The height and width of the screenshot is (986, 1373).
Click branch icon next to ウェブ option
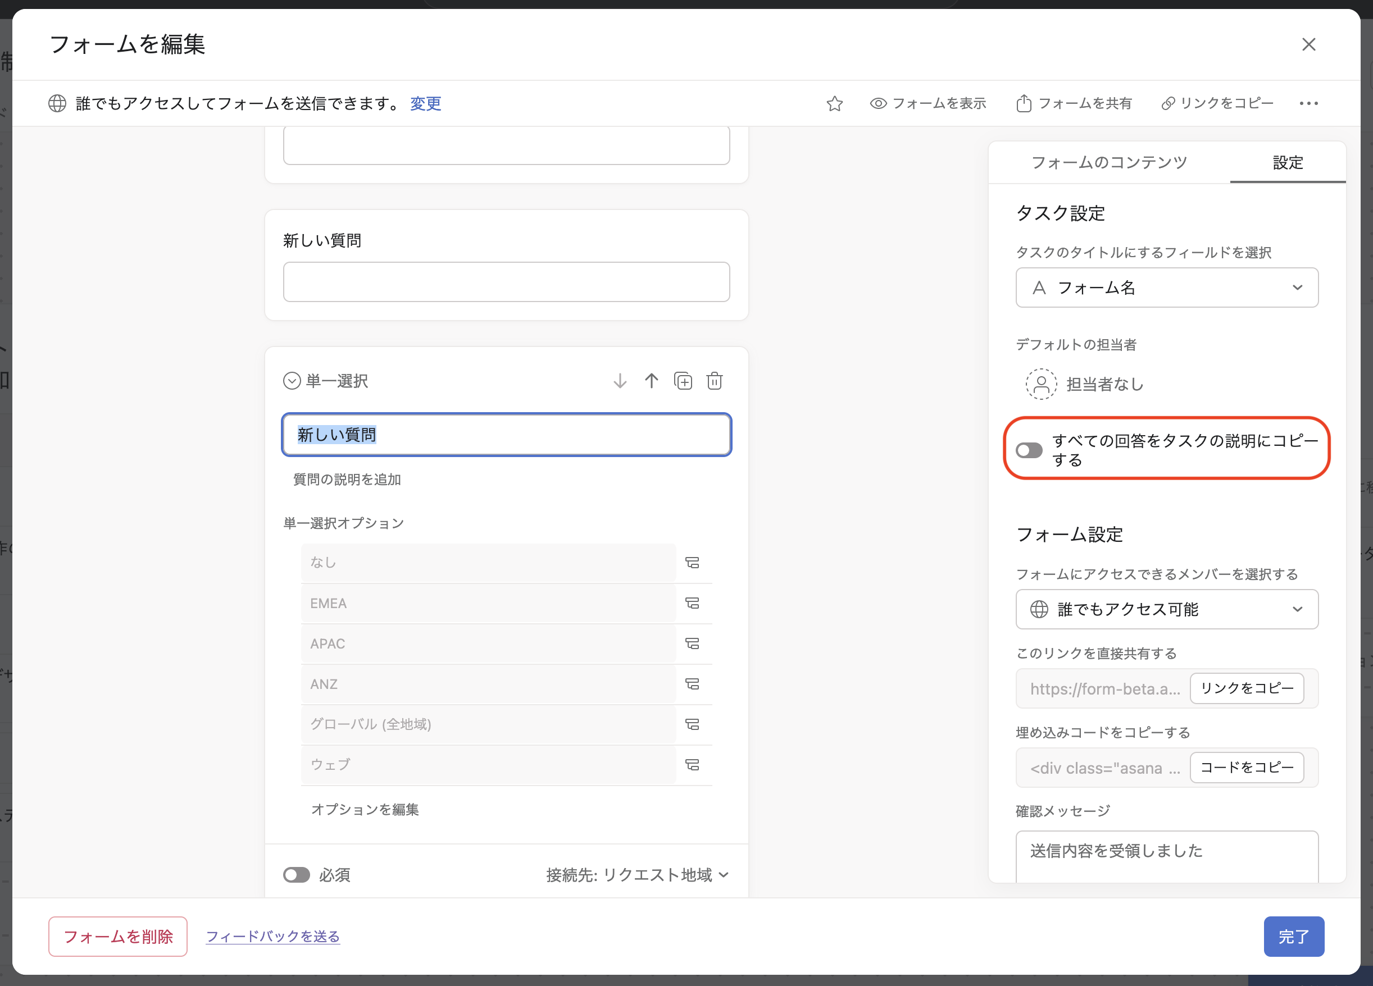(x=692, y=765)
